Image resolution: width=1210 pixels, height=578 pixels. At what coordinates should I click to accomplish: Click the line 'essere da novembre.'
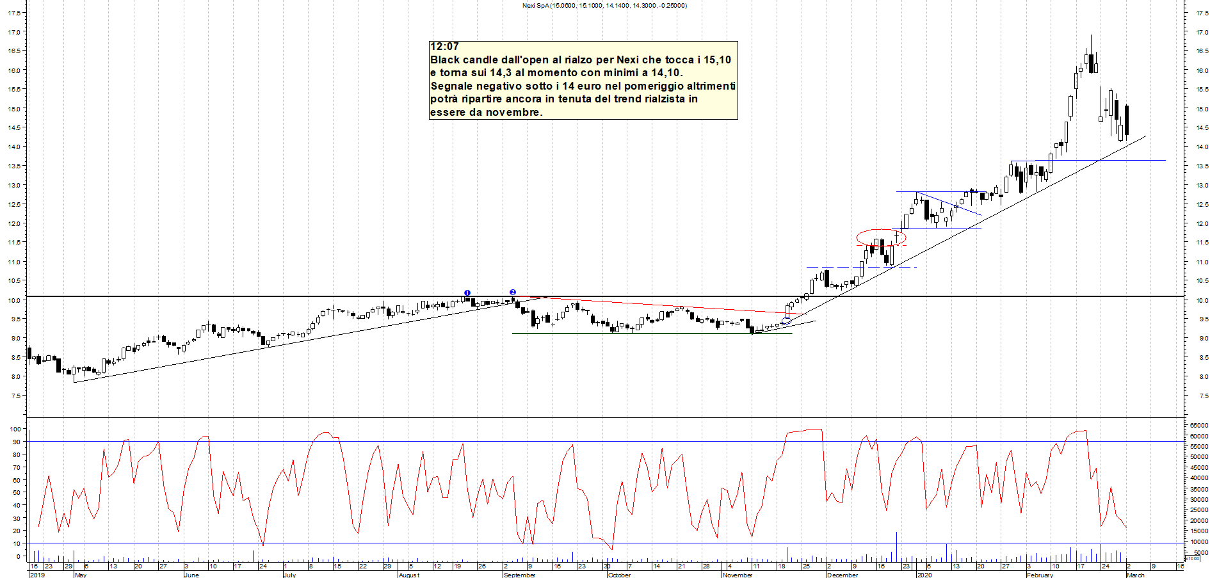click(x=487, y=113)
